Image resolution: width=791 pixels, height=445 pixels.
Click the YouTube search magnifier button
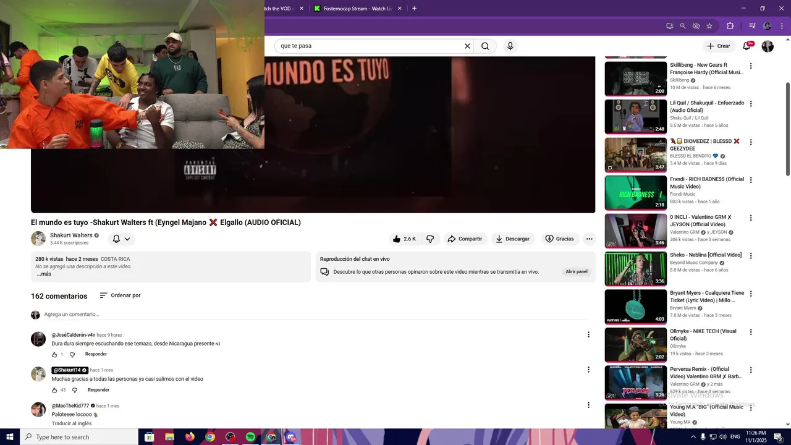[485, 46]
